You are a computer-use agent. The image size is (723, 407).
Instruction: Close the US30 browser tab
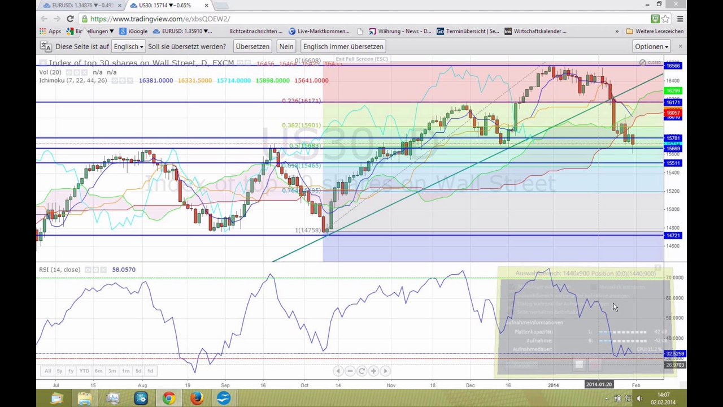point(206,6)
